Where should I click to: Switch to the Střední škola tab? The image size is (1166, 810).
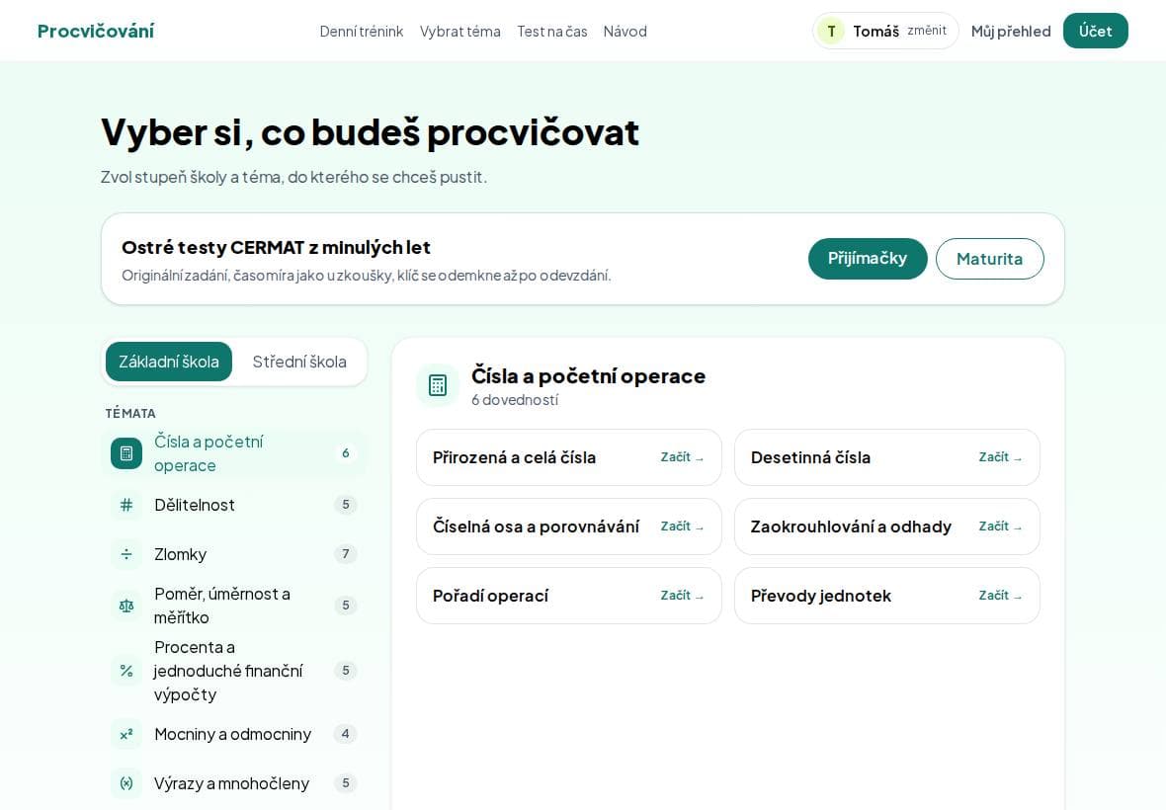[x=299, y=362]
